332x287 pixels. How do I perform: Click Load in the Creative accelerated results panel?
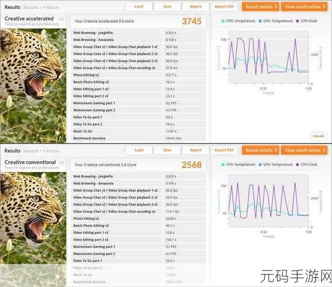139,6
